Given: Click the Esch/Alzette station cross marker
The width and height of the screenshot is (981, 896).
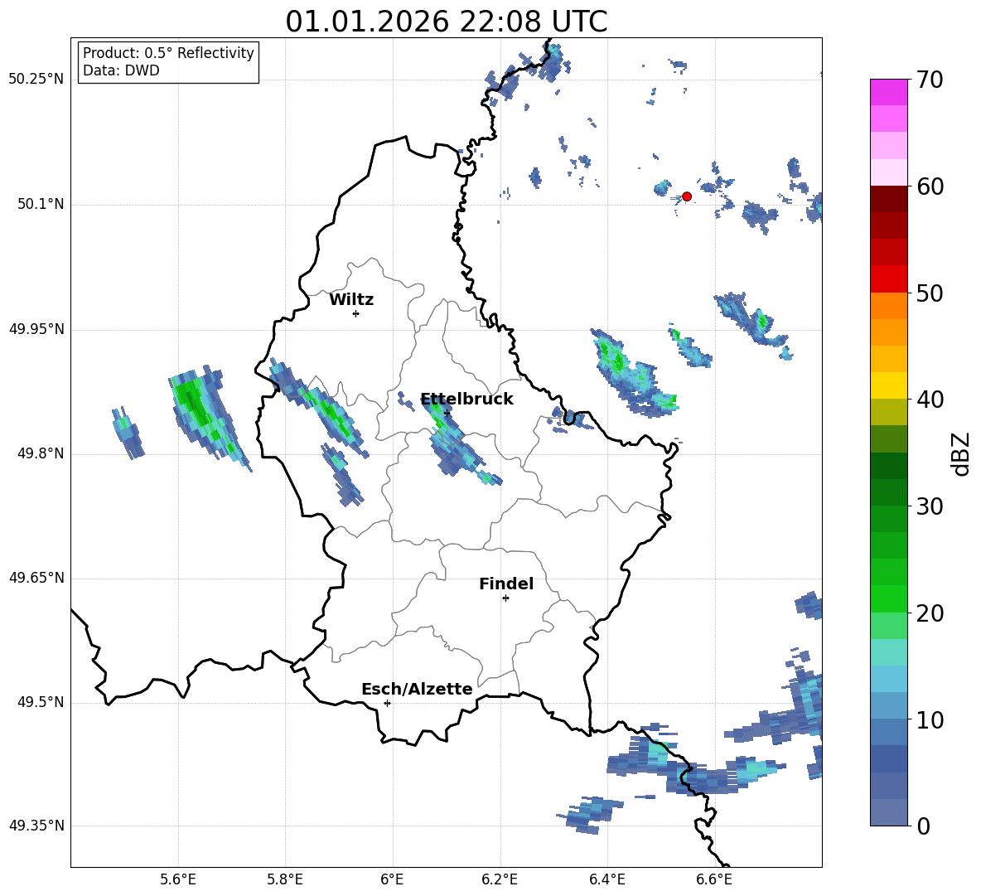Looking at the screenshot, I should [x=387, y=703].
